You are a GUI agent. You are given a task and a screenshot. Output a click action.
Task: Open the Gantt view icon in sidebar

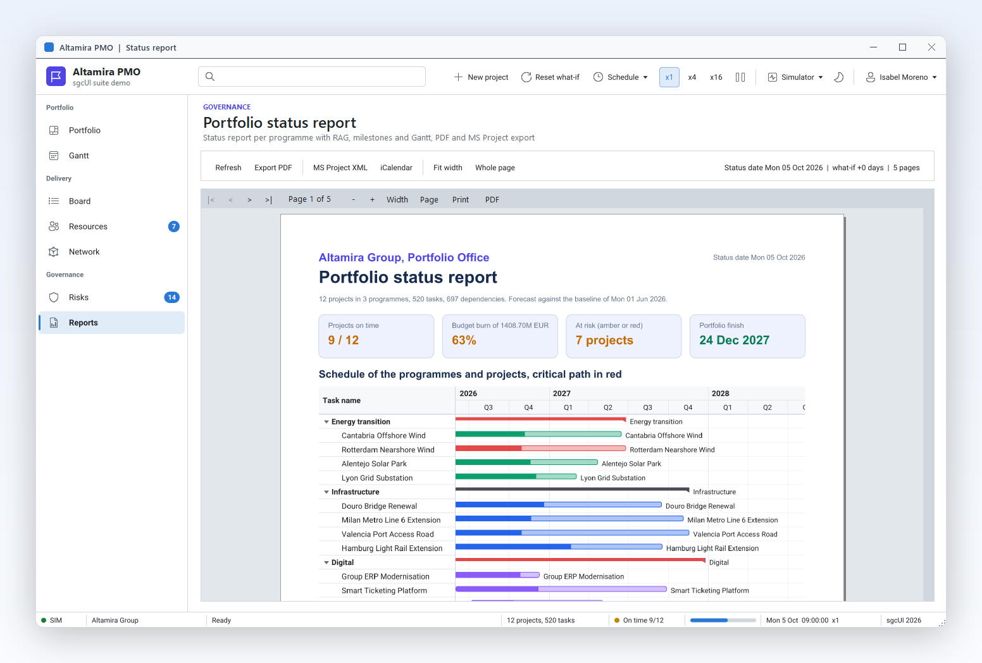[x=54, y=156]
